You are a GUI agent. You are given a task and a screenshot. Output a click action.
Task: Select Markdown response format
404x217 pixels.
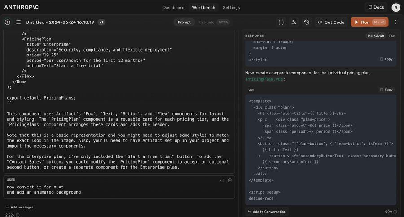click(376, 35)
